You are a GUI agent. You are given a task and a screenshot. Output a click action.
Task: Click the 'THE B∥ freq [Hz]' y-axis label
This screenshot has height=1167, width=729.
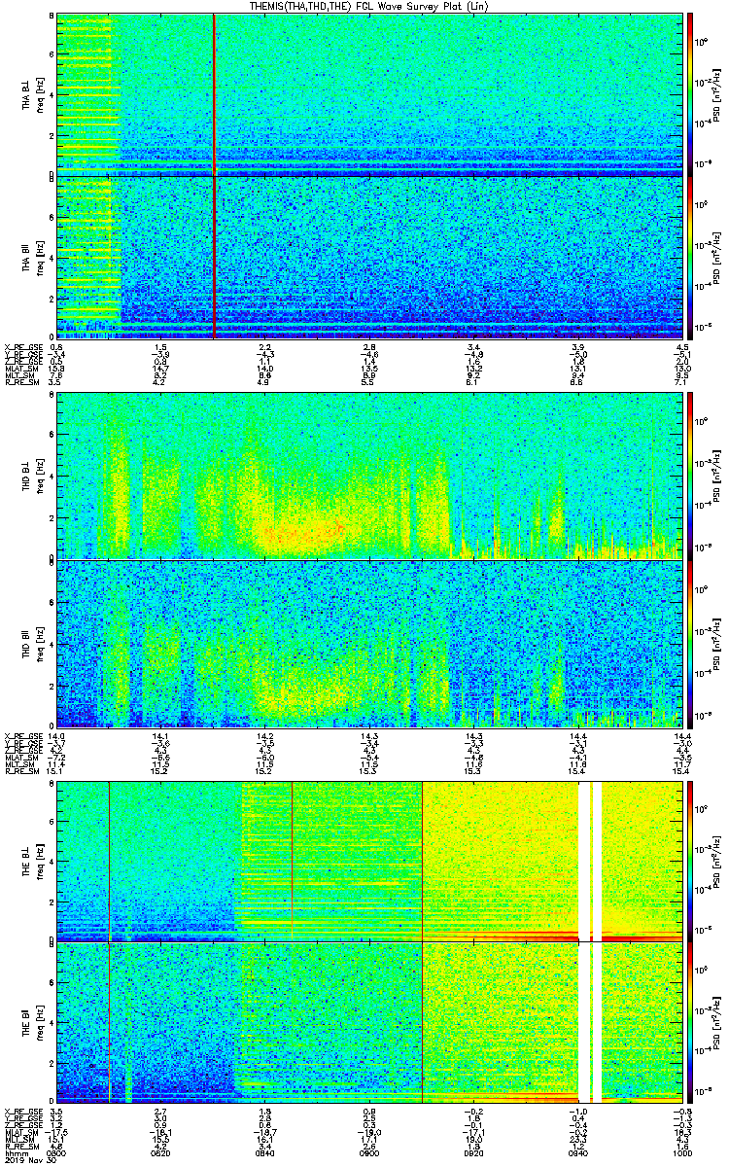(33, 1023)
